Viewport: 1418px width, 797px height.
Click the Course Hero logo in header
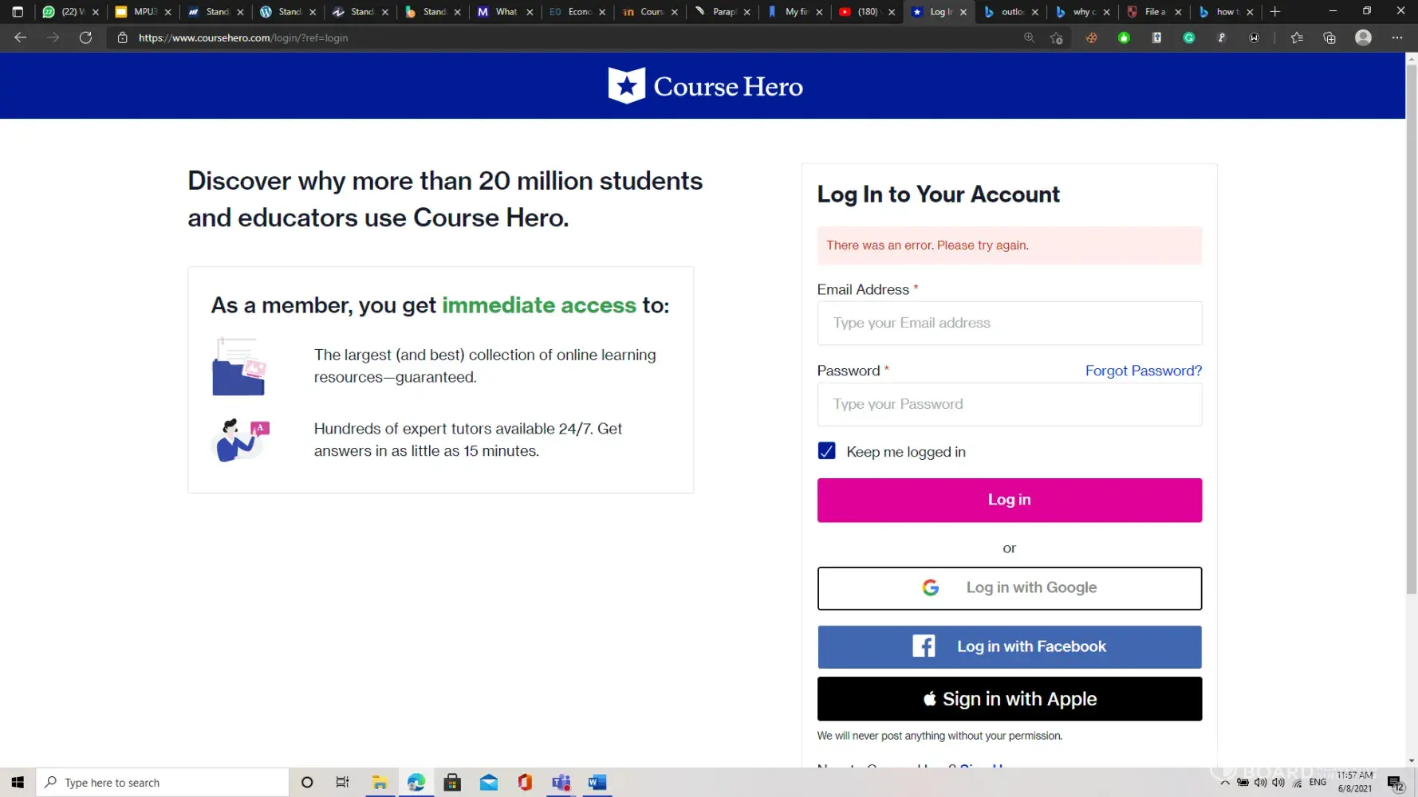coord(705,86)
